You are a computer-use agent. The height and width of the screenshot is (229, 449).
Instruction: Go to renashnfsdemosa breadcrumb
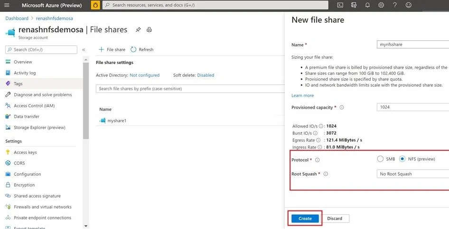pyautogui.click(x=55, y=18)
